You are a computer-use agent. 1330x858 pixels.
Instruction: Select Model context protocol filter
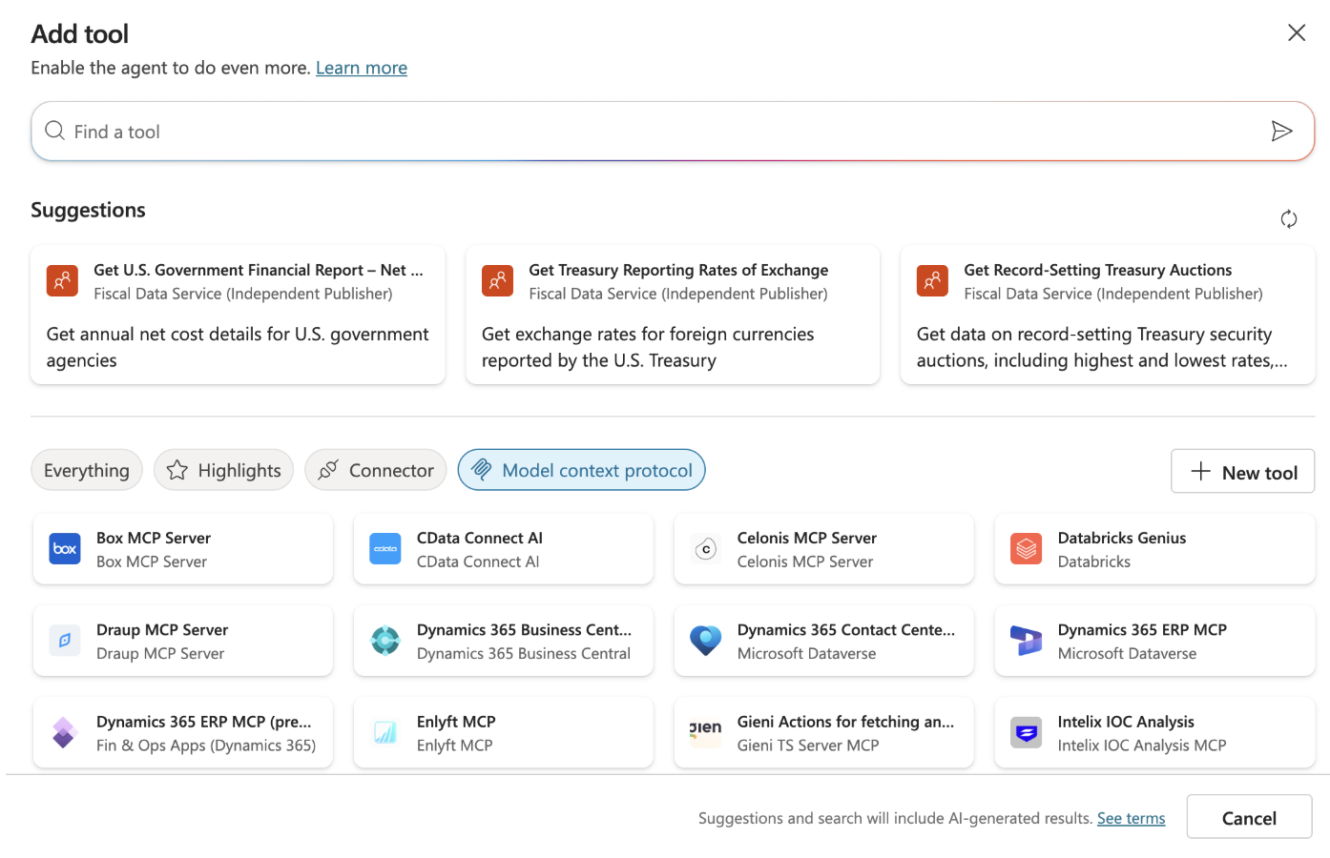tap(582, 470)
